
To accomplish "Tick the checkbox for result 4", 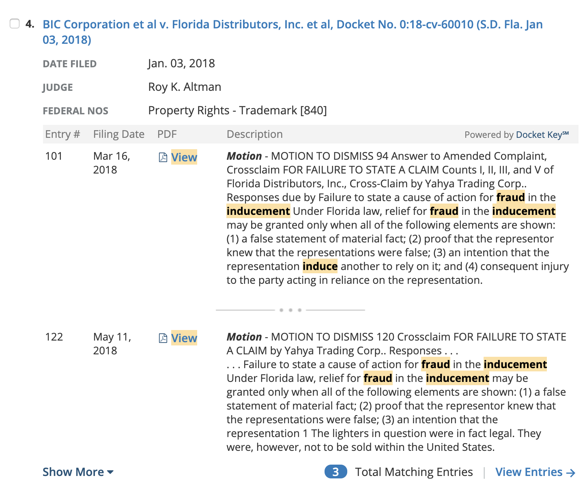I will coord(15,24).
